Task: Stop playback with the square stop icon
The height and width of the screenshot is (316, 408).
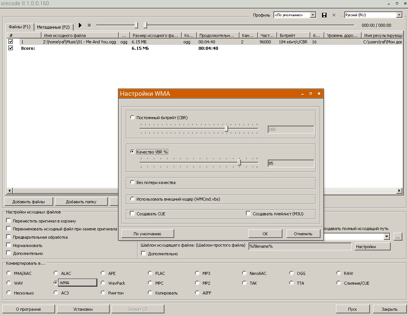Action: (89, 25)
